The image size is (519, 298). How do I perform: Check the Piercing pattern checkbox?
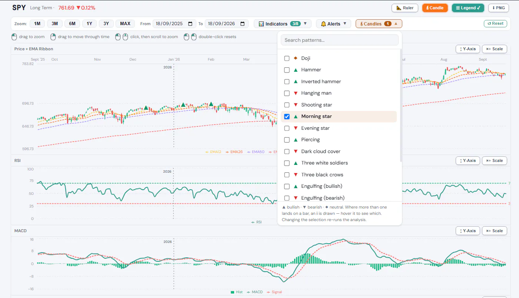pos(287,140)
